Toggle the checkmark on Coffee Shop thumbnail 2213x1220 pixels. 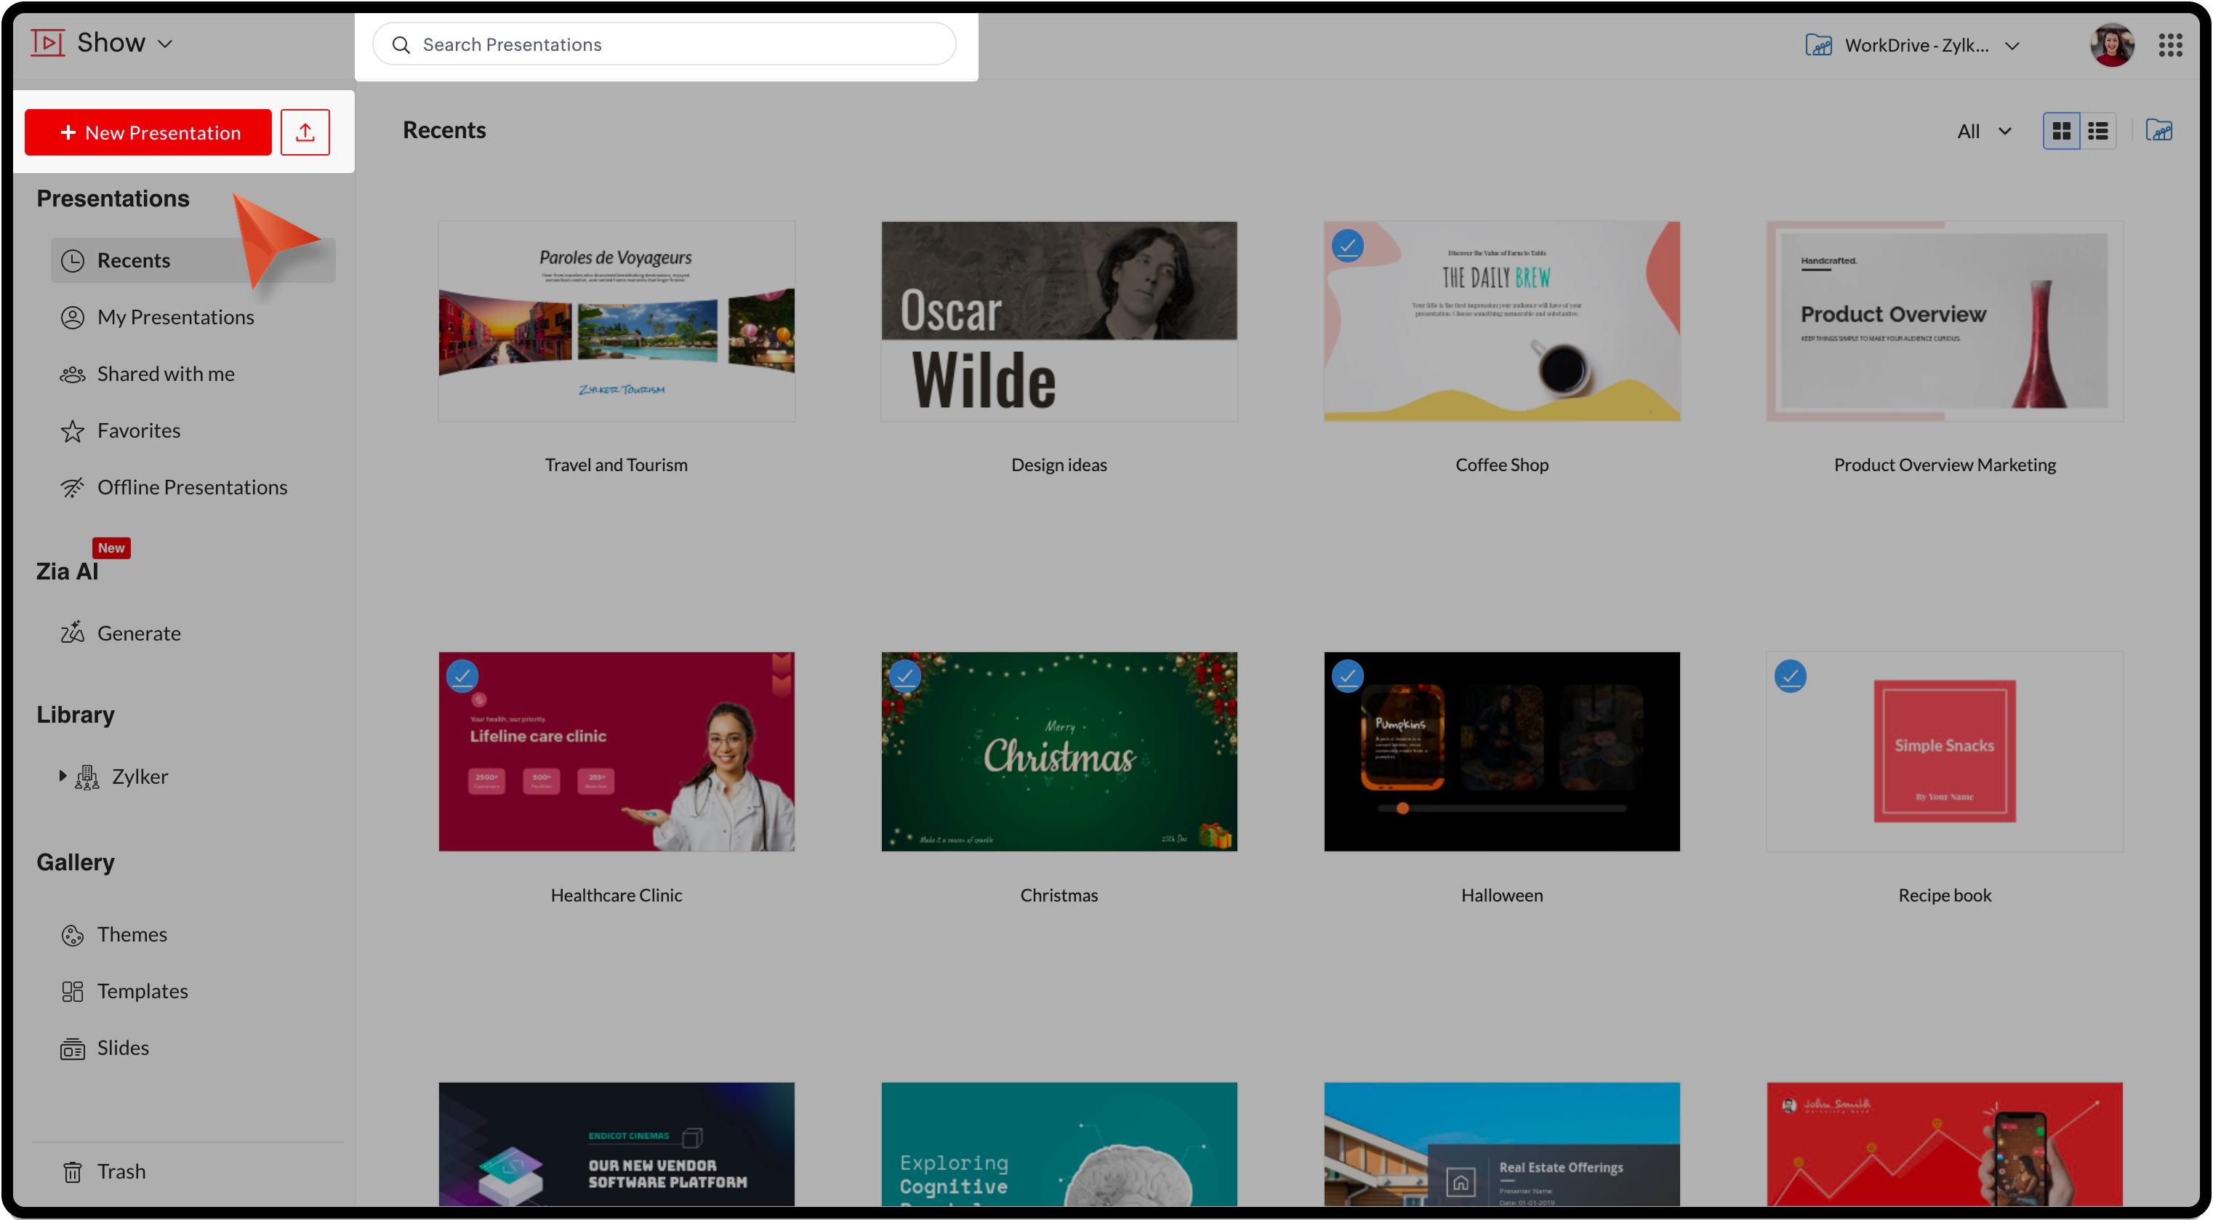(1347, 246)
